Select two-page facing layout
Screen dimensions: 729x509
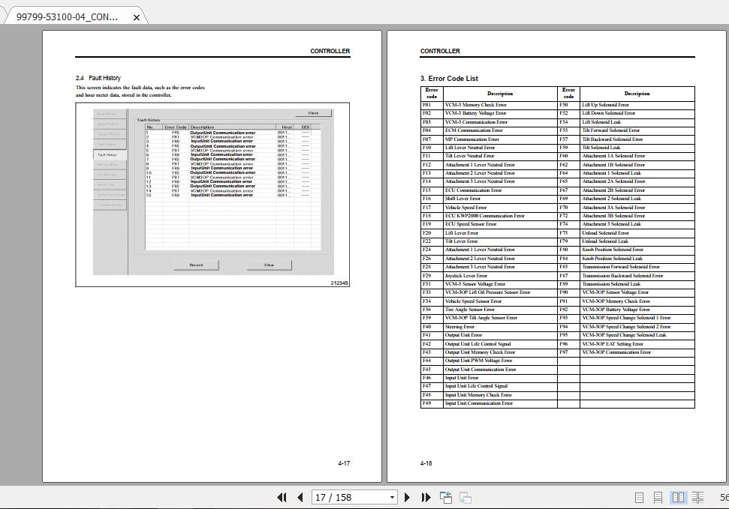point(679,498)
